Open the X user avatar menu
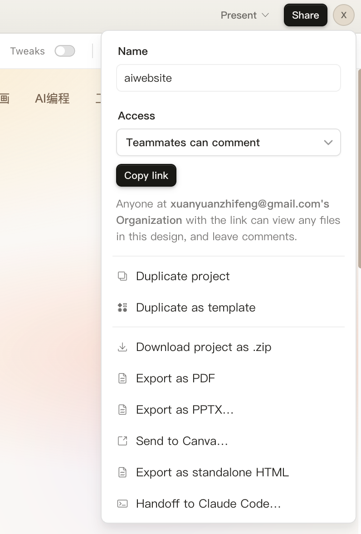361x534 pixels. coord(344,15)
